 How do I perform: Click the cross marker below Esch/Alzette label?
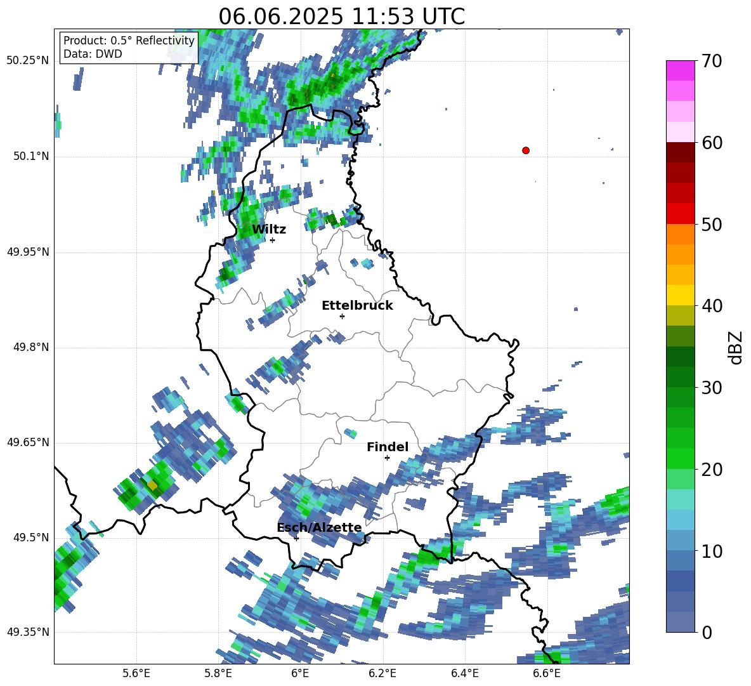click(296, 538)
